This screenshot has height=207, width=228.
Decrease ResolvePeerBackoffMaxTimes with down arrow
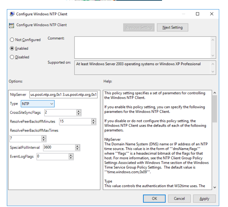click(x=43, y=140)
